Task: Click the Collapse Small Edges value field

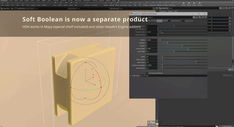Action: [152, 65]
